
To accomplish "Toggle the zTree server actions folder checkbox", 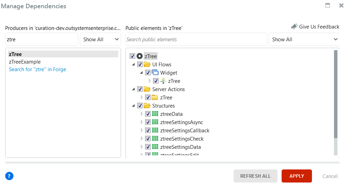I will coord(148,97).
